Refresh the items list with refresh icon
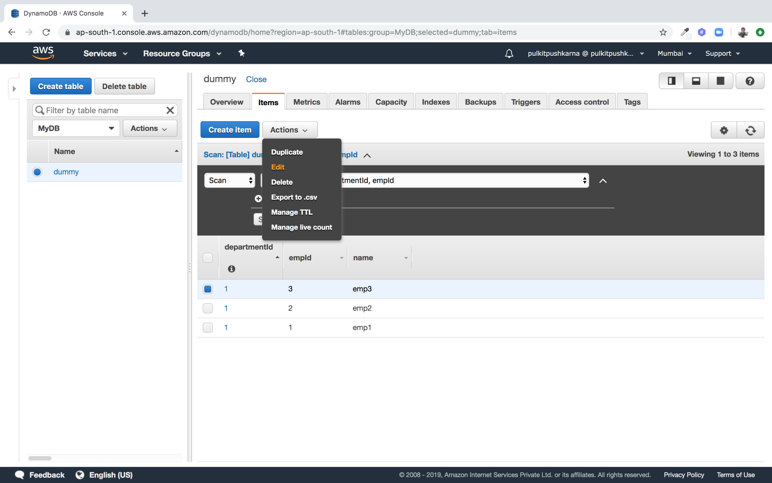 coord(750,130)
